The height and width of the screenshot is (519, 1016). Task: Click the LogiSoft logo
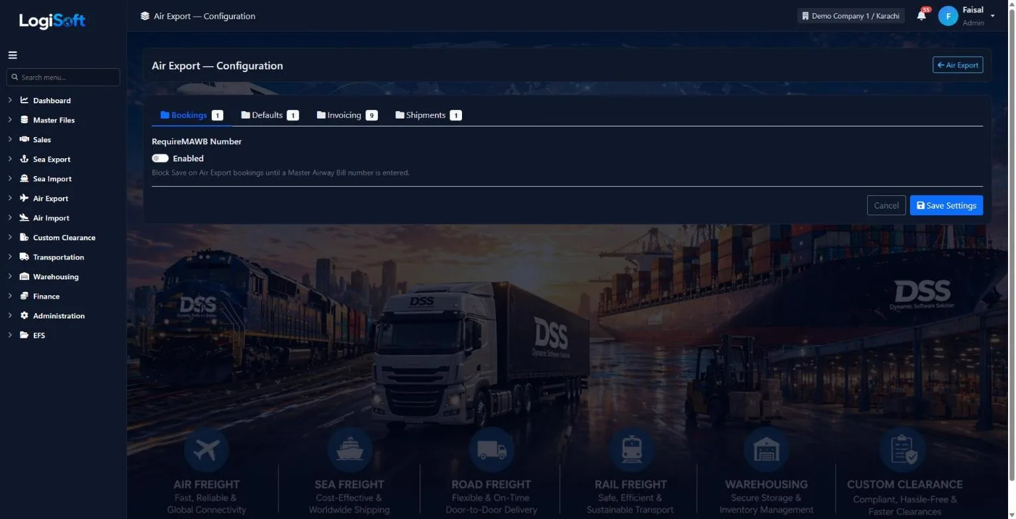coord(52,21)
